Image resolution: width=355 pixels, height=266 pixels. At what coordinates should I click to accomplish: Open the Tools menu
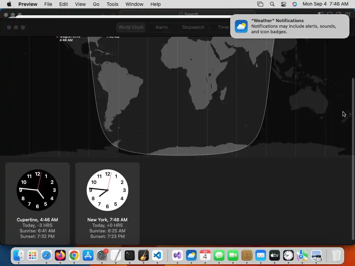(x=113, y=4)
